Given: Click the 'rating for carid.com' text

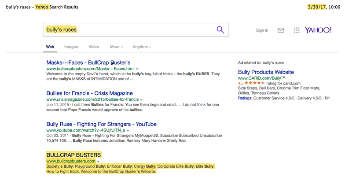Looking at the screenshot, I should (x=283, y=83).
